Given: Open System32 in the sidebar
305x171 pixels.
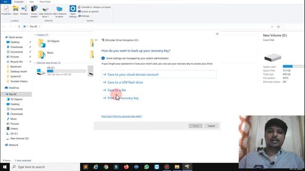Looking at the screenshot, I should (x=15, y=76).
